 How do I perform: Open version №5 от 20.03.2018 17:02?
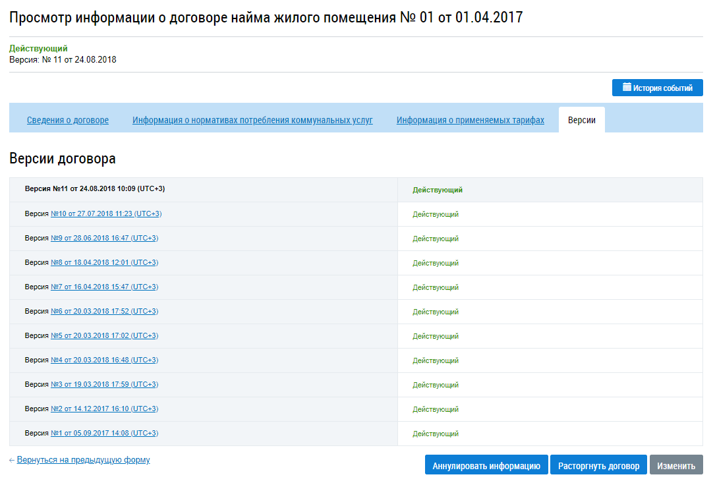point(104,335)
